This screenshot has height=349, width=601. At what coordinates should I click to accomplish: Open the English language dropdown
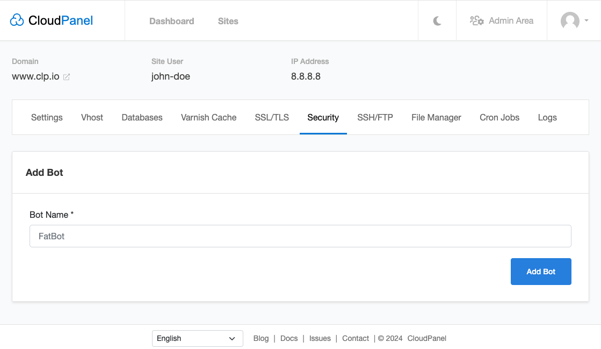(x=197, y=338)
